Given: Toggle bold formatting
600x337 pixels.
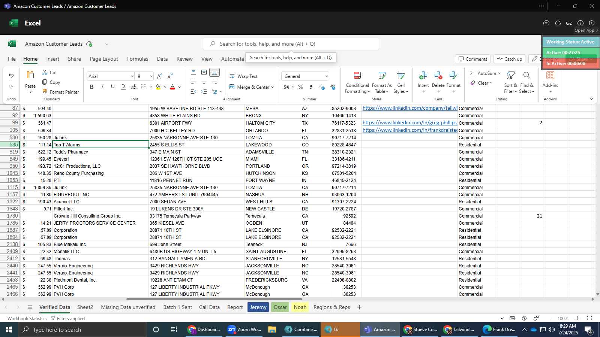Looking at the screenshot, I should (92, 87).
